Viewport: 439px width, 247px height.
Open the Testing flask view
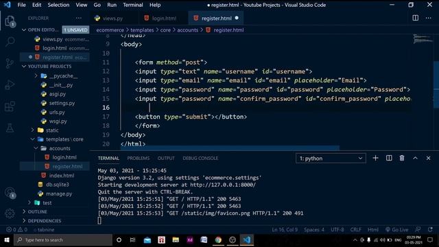click(10, 128)
